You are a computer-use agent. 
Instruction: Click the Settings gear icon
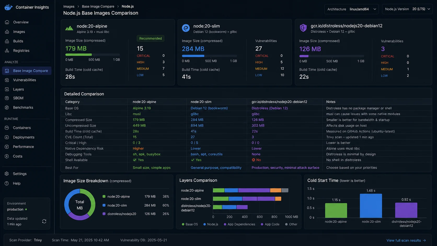tap(7, 174)
